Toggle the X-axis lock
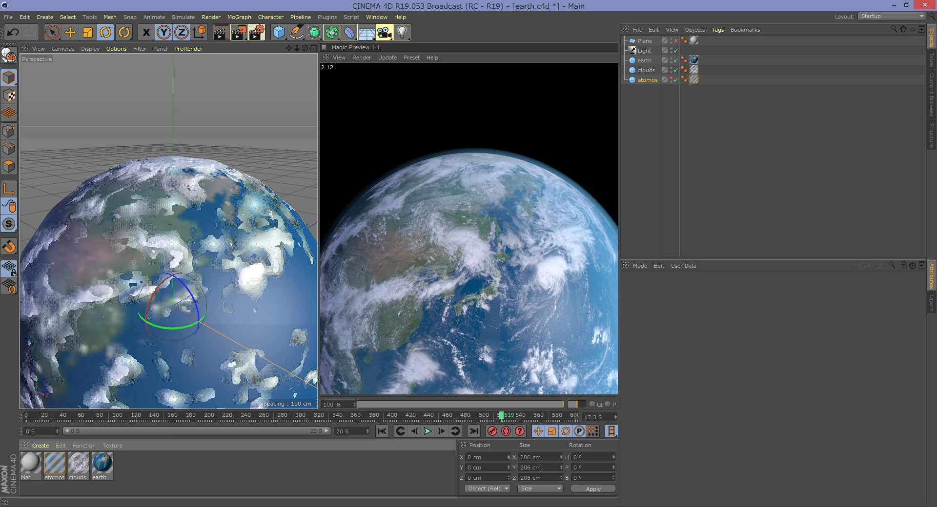Screen dimensions: 937x507 (x=146, y=33)
